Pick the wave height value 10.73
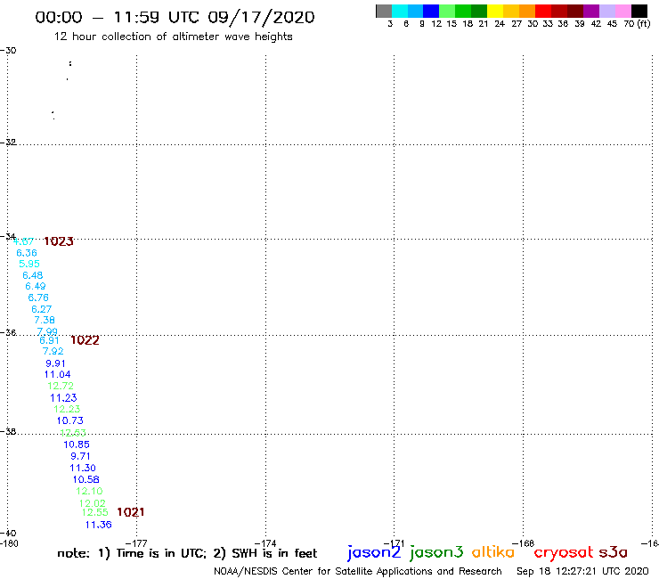The image size is (659, 579). [70, 420]
